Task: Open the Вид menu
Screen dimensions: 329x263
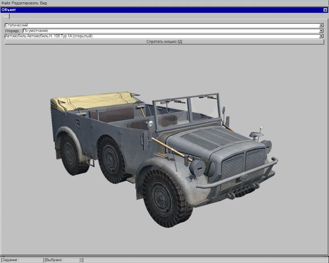Action: click(43, 3)
